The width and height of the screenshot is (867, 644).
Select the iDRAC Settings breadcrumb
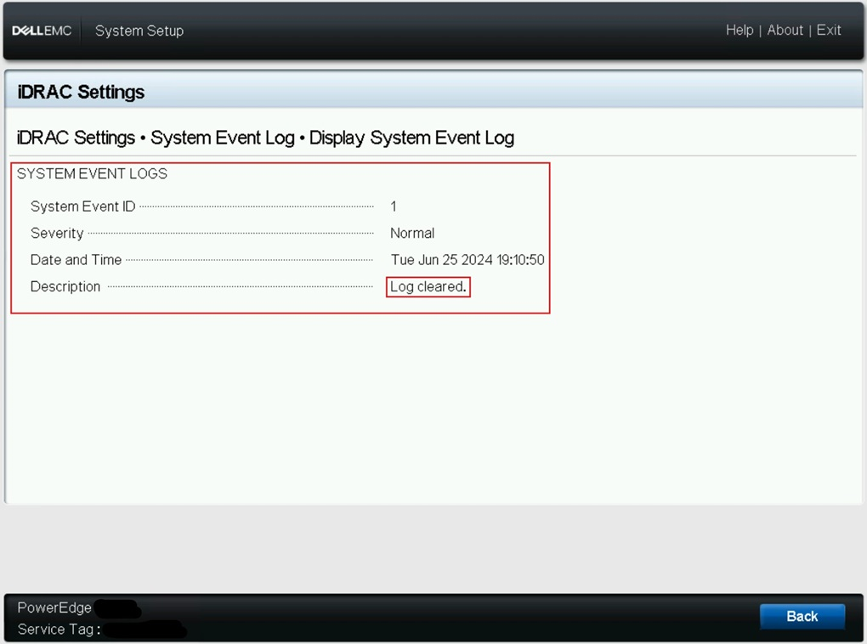point(75,138)
